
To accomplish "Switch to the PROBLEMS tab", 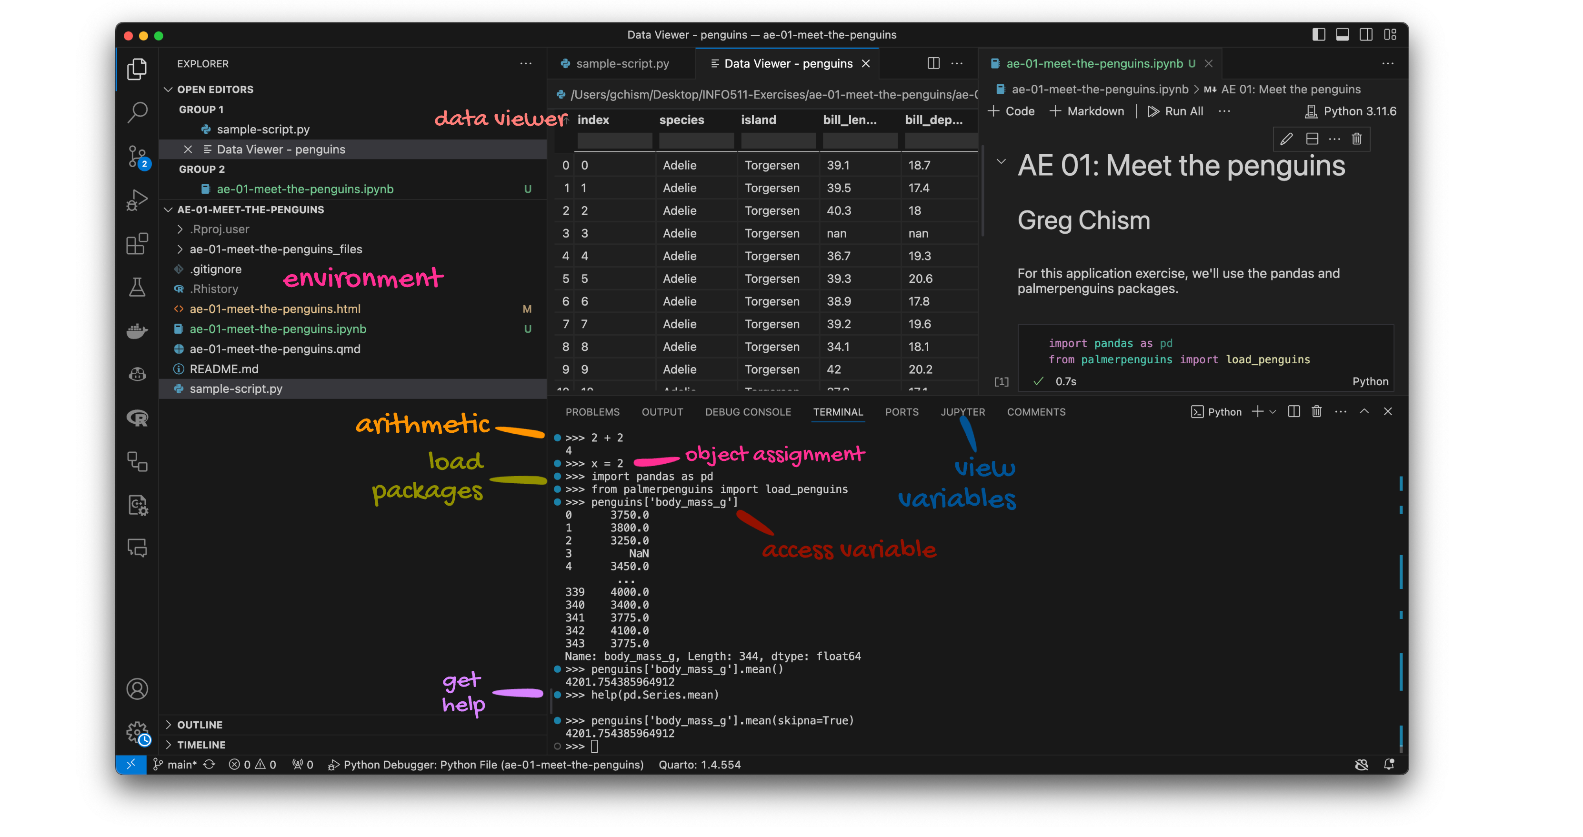I will pos(592,412).
